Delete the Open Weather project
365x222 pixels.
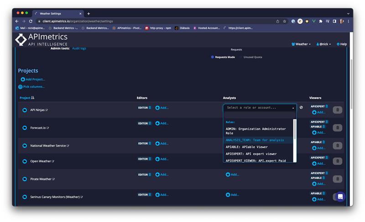tap(337, 161)
